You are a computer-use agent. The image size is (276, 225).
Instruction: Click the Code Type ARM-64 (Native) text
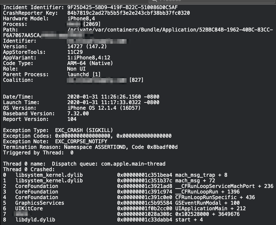[x=90, y=63]
